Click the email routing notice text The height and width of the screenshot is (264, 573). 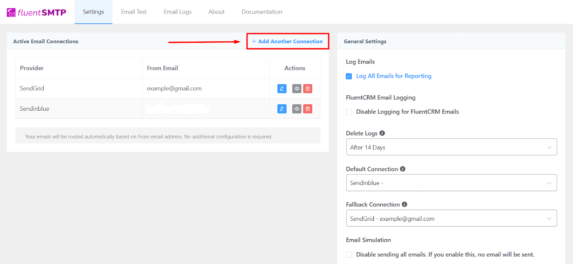tap(149, 137)
